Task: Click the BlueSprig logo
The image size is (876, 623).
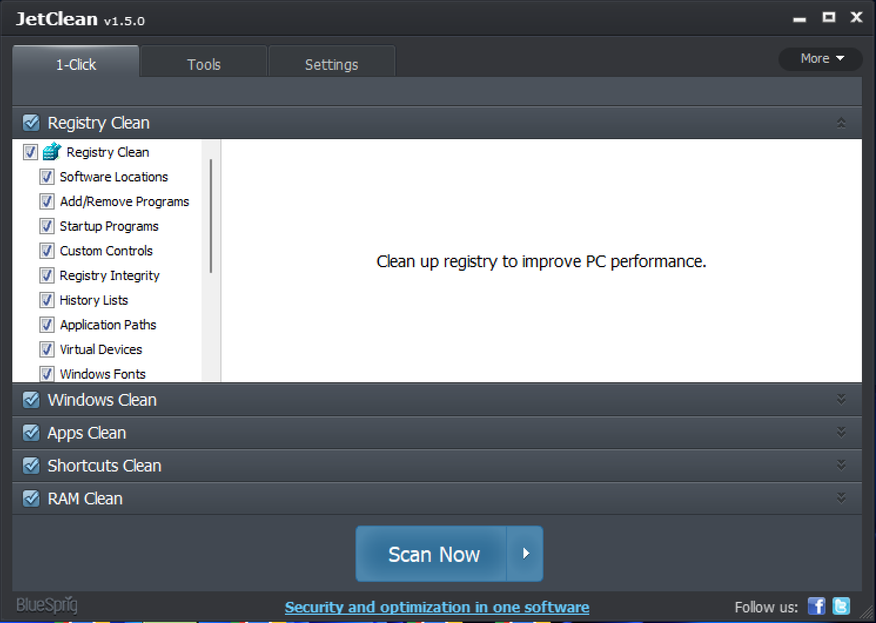Action: point(47,605)
